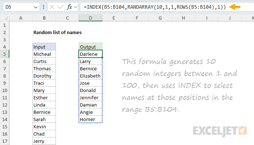Select the cell containing Linda
The height and width of the screenshot is (145, 254).
point(44,105)
